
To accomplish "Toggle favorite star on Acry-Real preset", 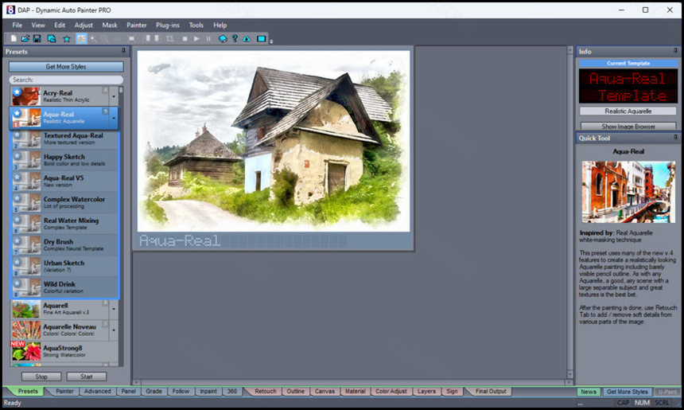I will 17,92.
